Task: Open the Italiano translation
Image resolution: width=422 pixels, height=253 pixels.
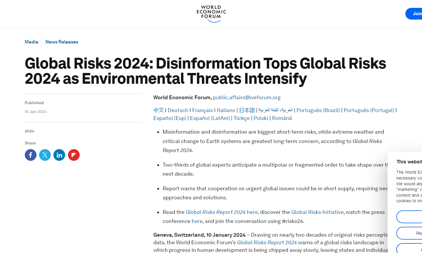Action: (226, 110)
